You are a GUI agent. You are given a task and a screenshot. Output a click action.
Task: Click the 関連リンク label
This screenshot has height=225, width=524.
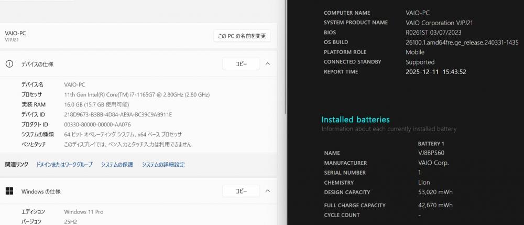pos(17,165)
